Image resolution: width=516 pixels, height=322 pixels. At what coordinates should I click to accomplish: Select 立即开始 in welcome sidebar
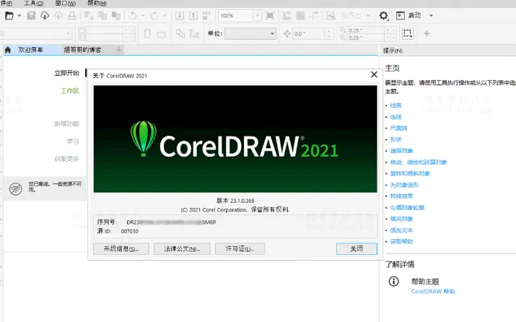tap(67, 73)
